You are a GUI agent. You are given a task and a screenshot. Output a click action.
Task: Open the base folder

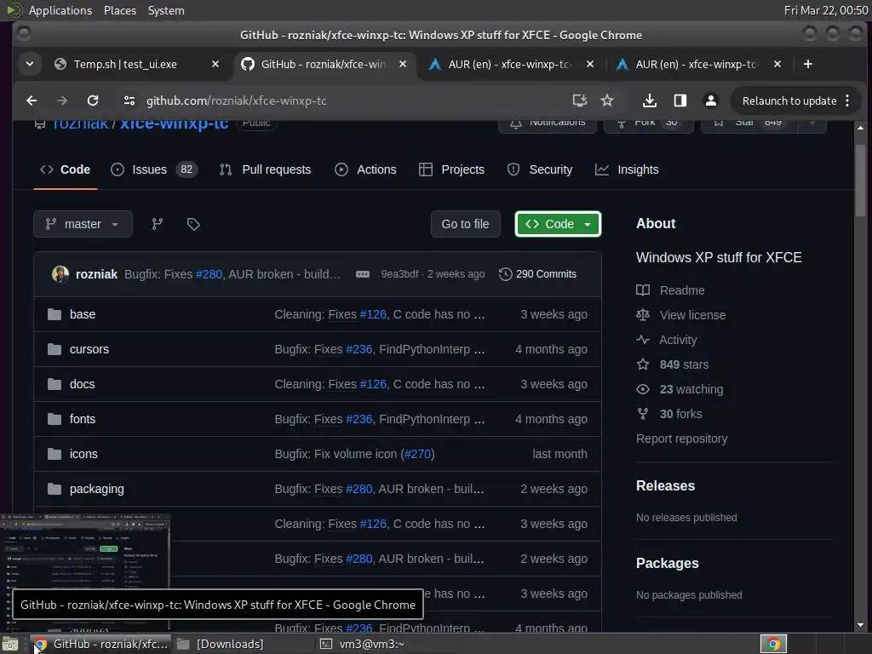(83, 315)
